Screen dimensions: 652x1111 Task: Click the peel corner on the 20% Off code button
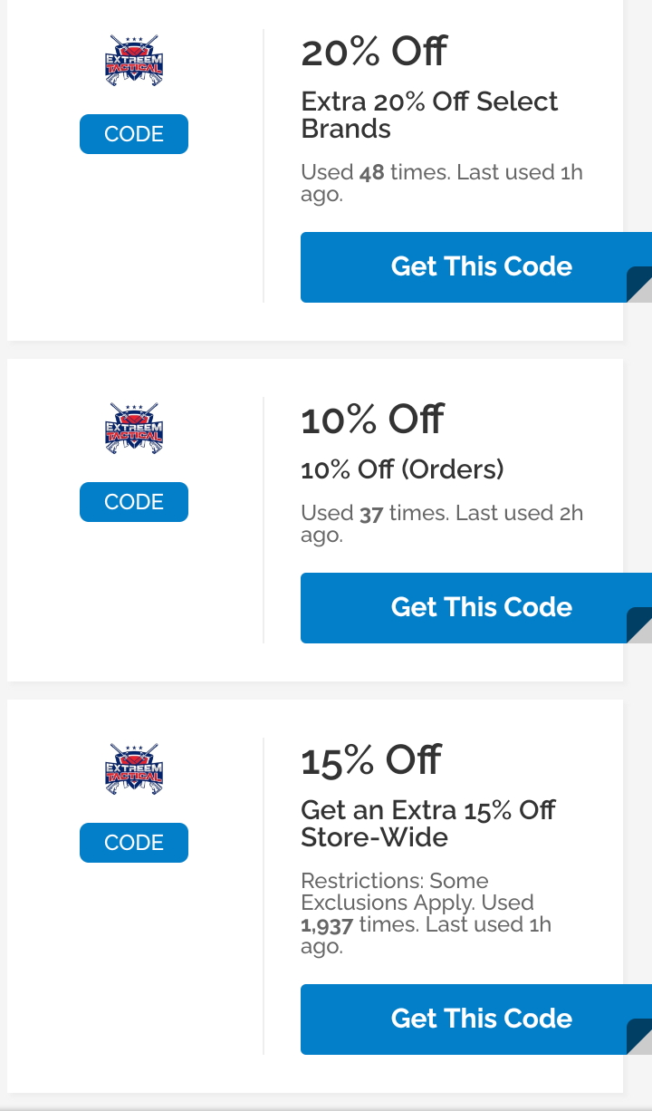point(640,285)
